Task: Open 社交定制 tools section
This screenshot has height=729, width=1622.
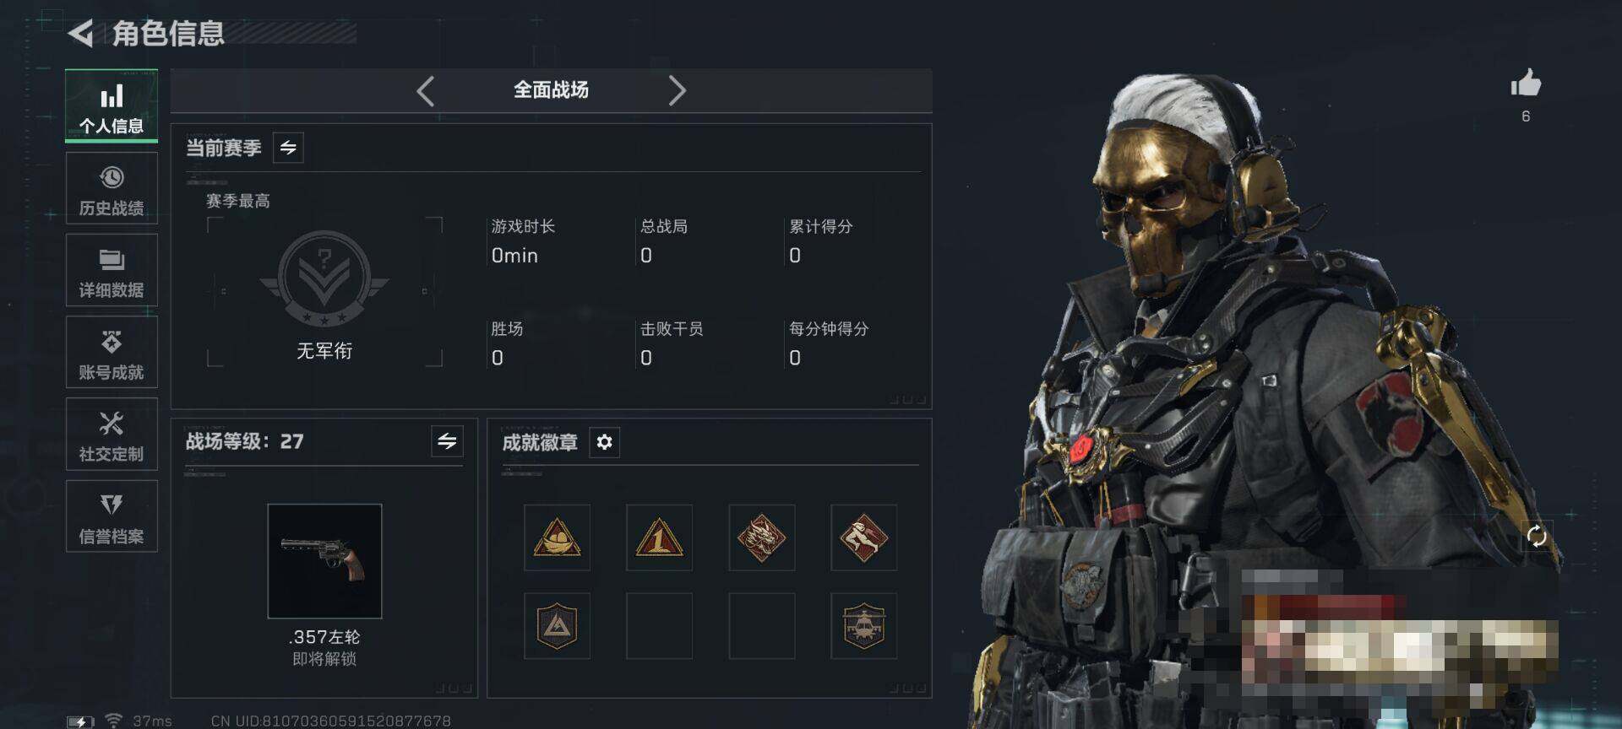Action: [112, 435]
